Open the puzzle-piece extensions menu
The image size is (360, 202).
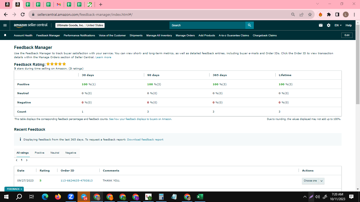[329, 14]
